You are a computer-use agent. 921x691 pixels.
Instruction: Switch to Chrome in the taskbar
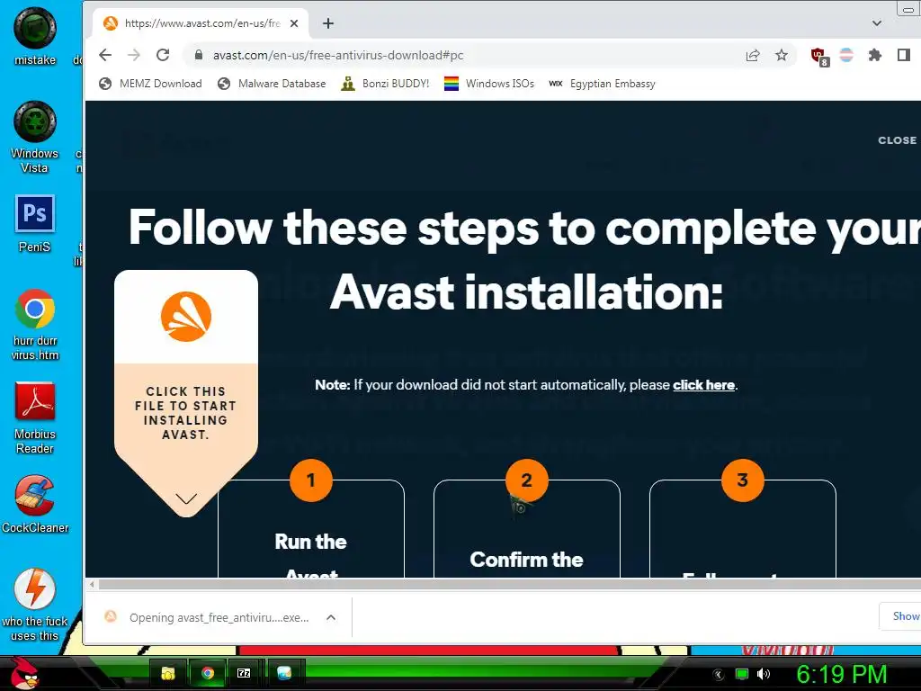tap(207, 673)
